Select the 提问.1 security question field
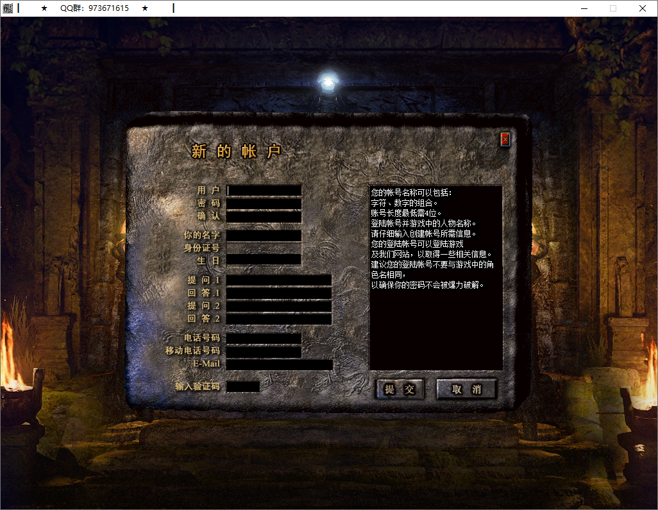The height and width of the screenshot is (510, 658). tap(278, 280)
